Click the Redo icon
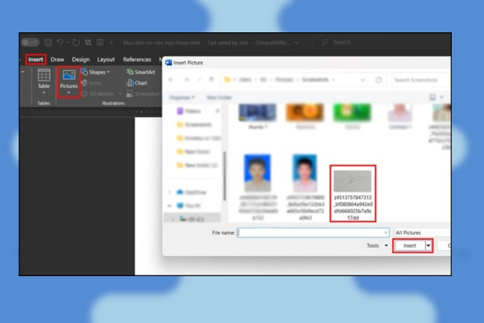The height and width of the screenshot is (323, 484). coord(76,42)
